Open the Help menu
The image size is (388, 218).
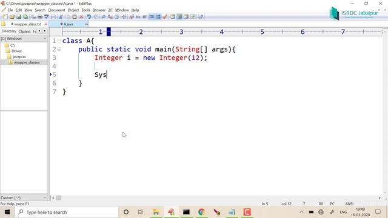[x=135, y=10]
